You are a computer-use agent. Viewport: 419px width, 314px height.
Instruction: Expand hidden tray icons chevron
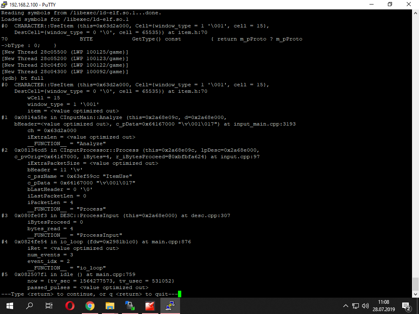tap(345, 306)
